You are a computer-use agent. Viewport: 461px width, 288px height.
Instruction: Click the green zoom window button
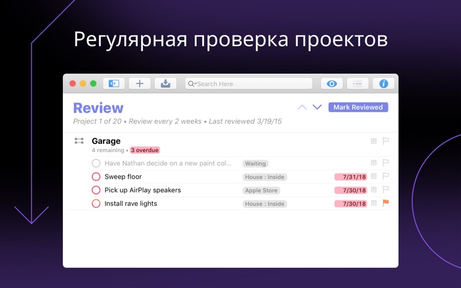click(x=93, y=84)
